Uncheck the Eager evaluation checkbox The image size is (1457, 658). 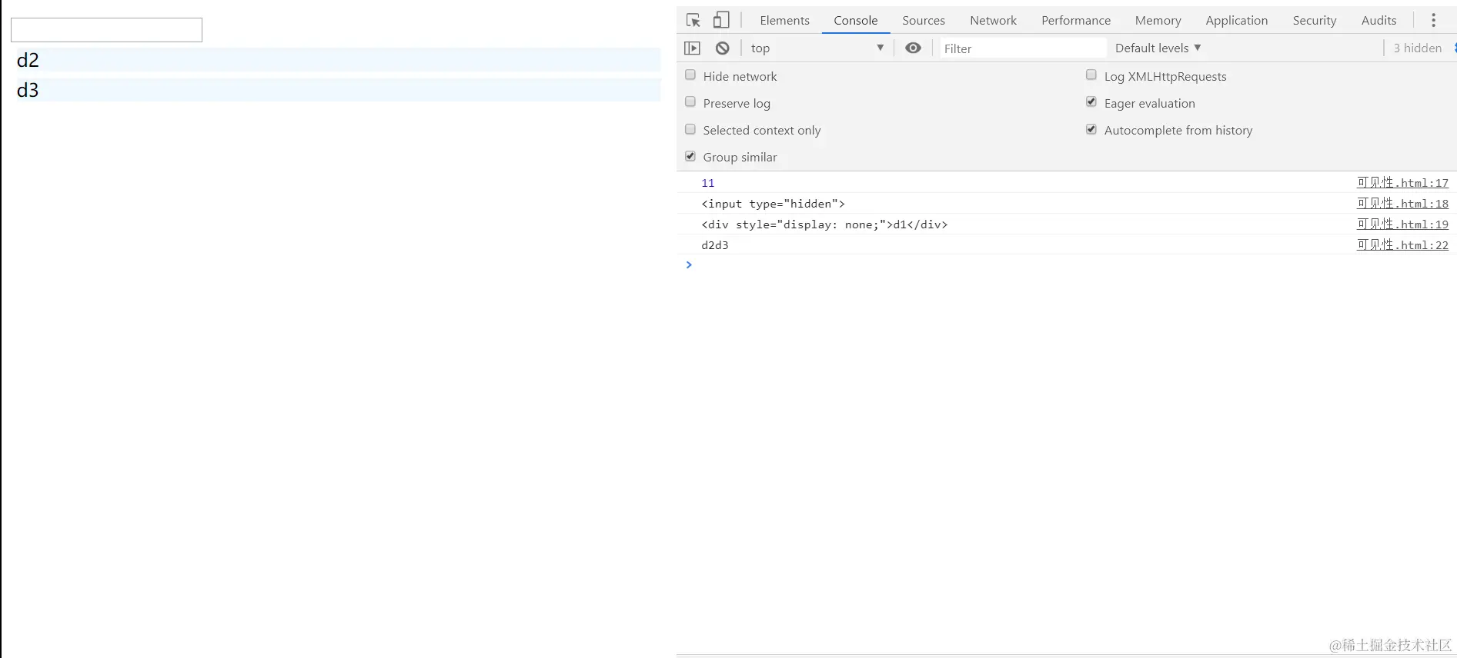coord(1091,102)
